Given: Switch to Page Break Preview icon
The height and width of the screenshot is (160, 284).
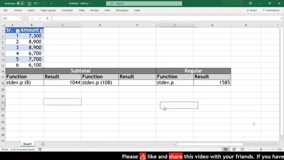Looking at the screenshot, I should (x=242, y=149).
